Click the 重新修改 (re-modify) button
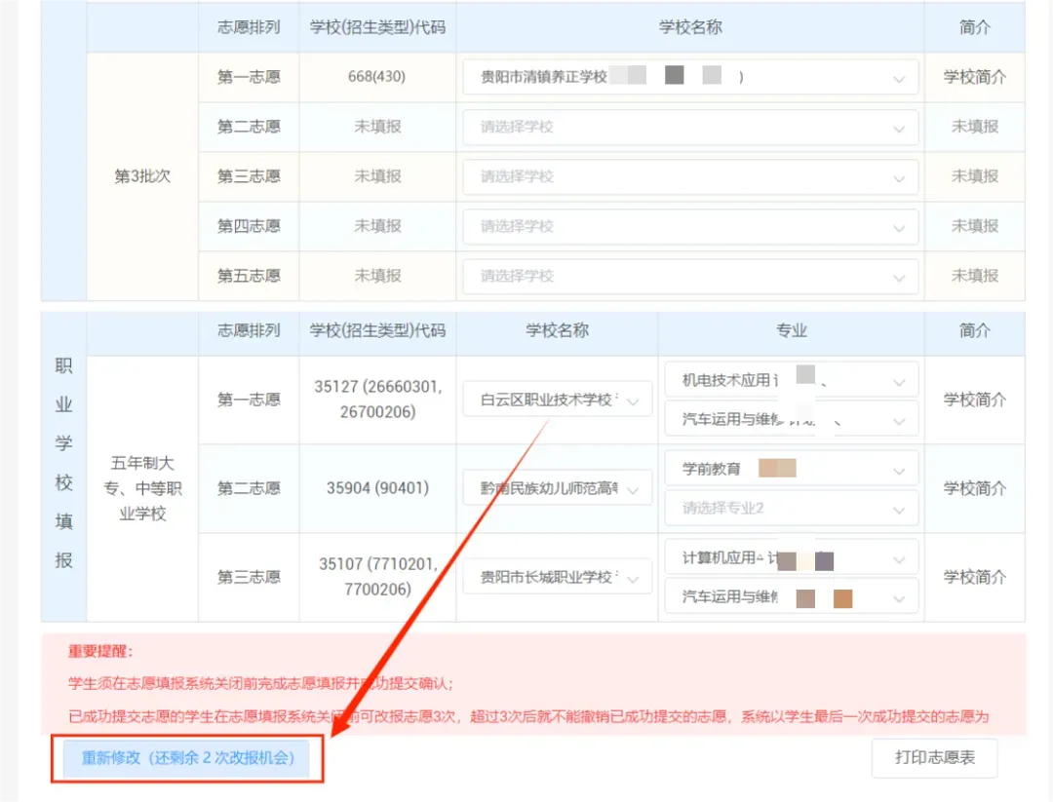 187,758
